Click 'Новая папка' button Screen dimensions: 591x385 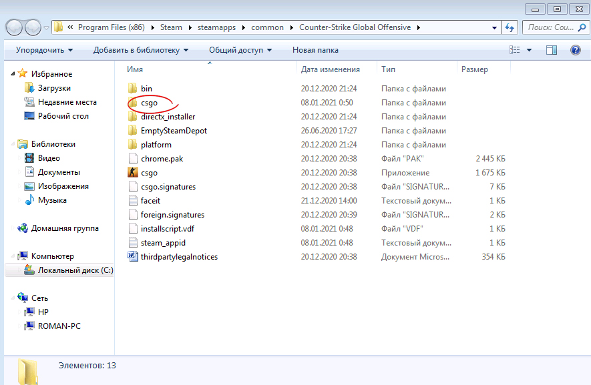(x=315, y=50)
